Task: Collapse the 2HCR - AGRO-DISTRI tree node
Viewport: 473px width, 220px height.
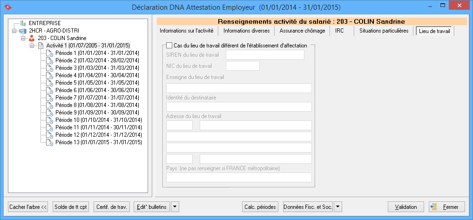Action: point(14,31)
